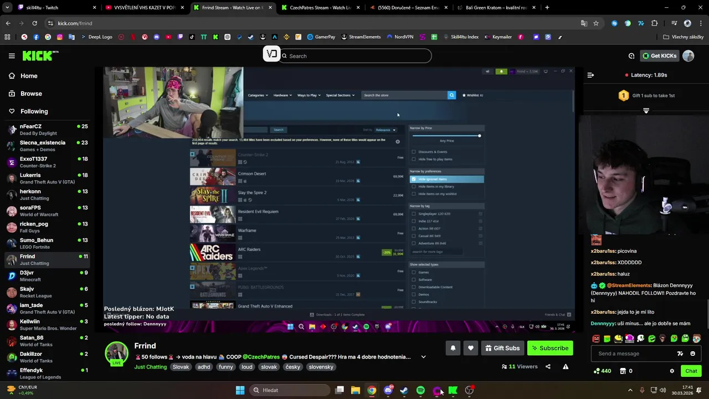
Task: Report the stream via warning icon
Action: (566, 366)
